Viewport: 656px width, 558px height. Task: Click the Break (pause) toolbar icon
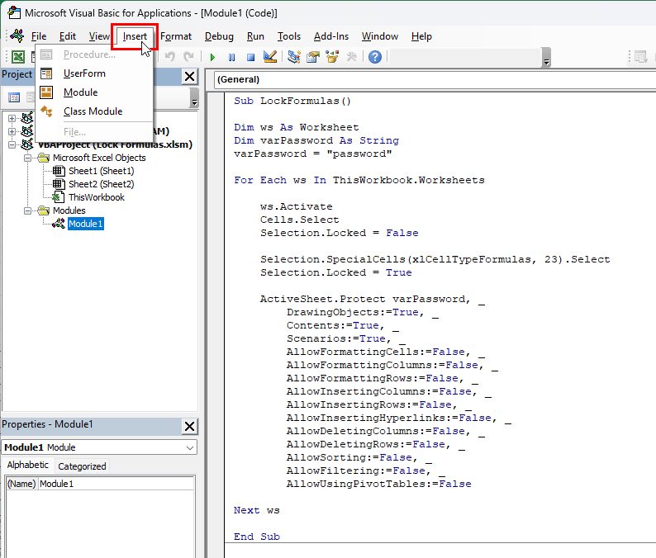tap(232, 57)
